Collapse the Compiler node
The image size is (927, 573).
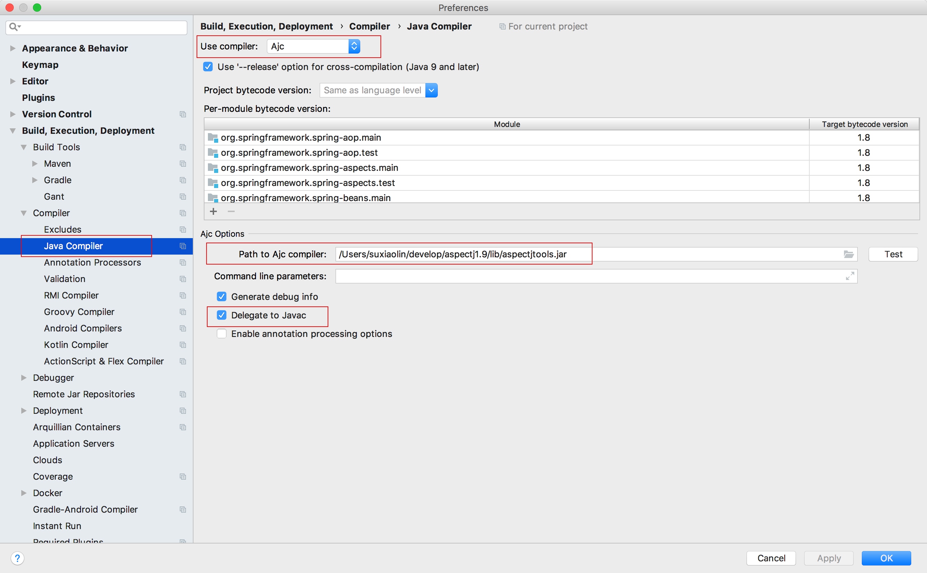click(x=23, y=213)
